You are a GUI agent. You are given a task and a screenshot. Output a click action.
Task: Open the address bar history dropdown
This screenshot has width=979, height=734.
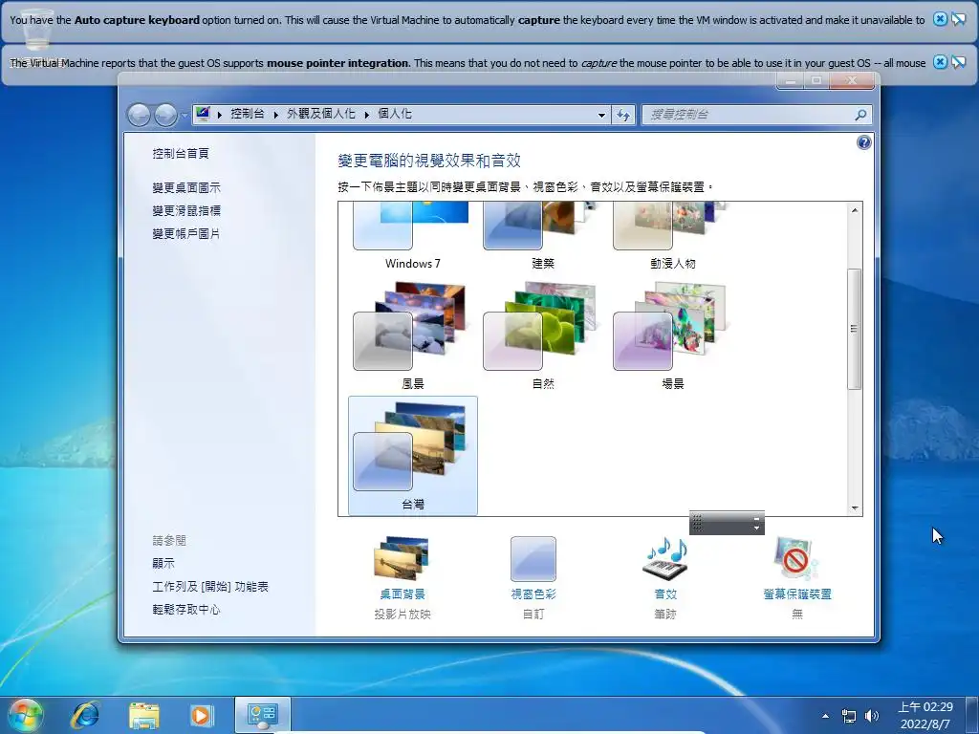pyautogui.click(x=601, y=115)
